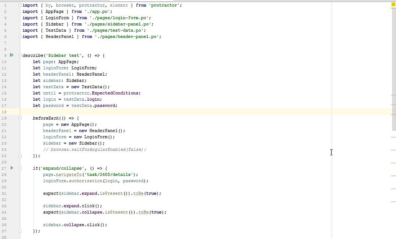Image resolution: width=396 pixels, height=239 pixels.
Task: Fold the describe block at line 9
Action: coord(20,55)
